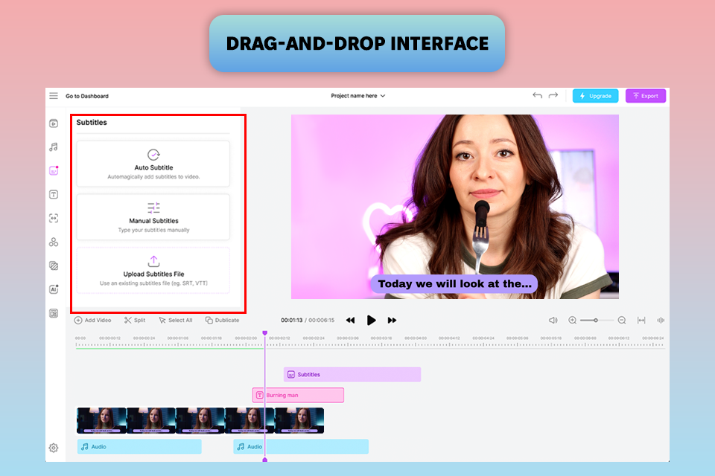Adjust the timeline zoom slider
The image size is (715, 476).
coord(596,321)
